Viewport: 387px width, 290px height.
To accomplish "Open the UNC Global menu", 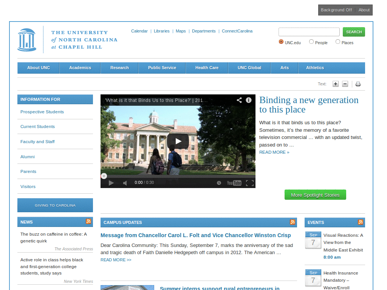I will [x=249, y=68].
